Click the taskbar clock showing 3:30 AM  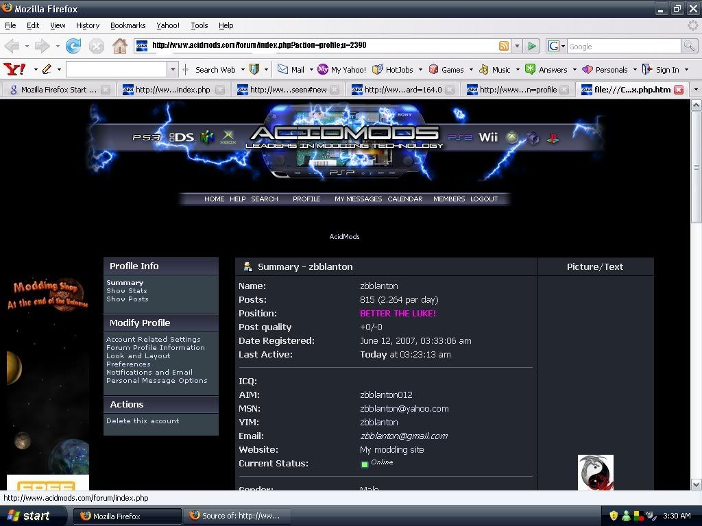(x=677, y=516)
